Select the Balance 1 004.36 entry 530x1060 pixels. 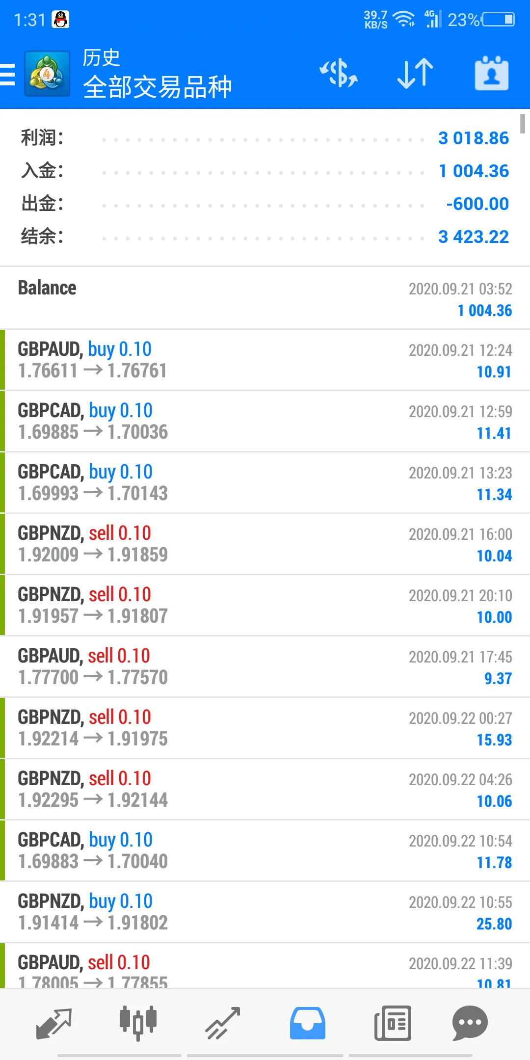tap(265, 298)
